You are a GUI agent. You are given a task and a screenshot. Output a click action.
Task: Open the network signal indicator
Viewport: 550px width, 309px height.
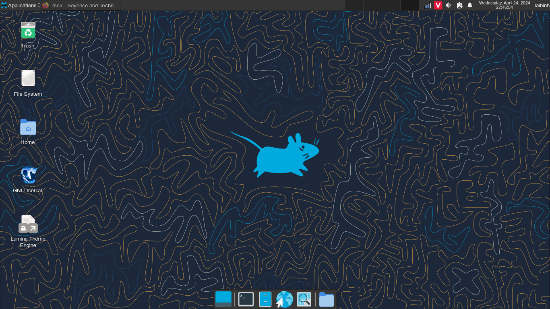pos(428,5)
